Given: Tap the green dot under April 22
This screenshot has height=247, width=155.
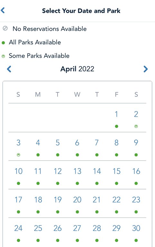Looking at the screenshot, I should click(116, 212).
